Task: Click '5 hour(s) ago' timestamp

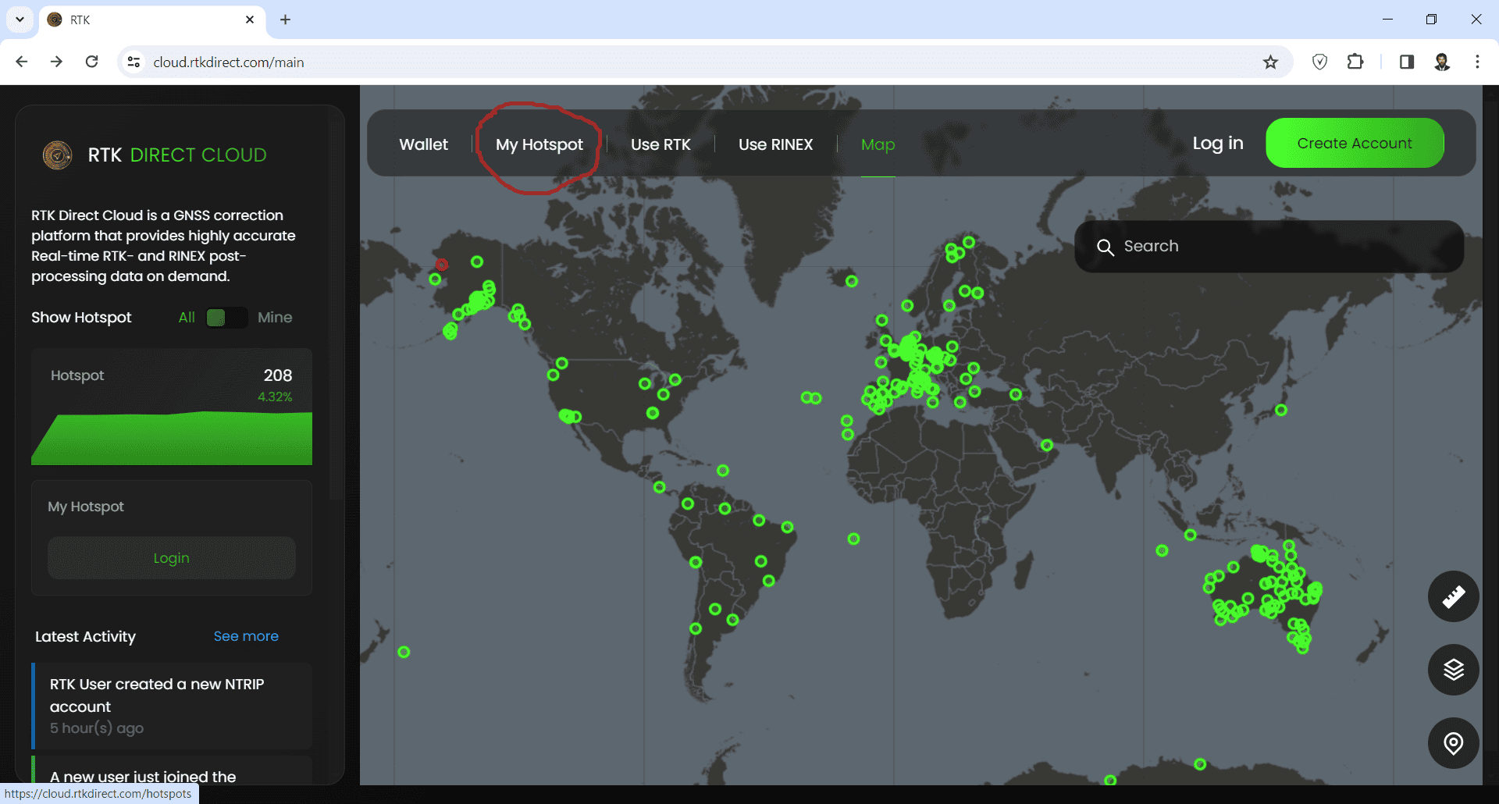Action: tap(97, 728)
